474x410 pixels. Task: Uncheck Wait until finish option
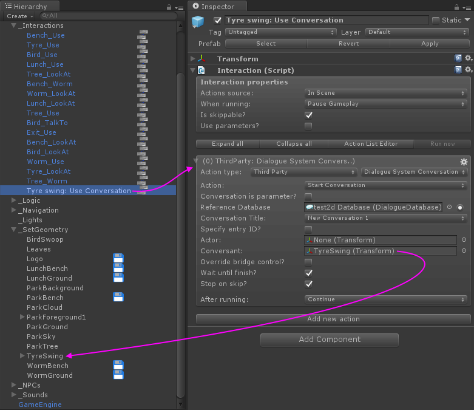coord(308,273)
